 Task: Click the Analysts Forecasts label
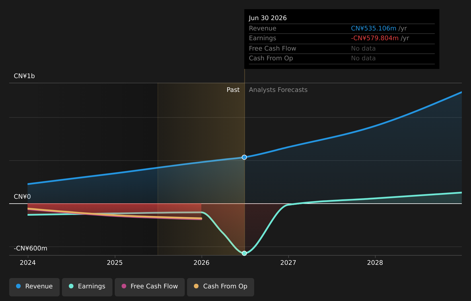[278, 90]
